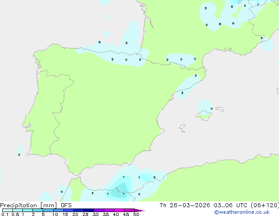
Task: Pick the 10–15 mm blue legend swatch
Action: (58, 210)
